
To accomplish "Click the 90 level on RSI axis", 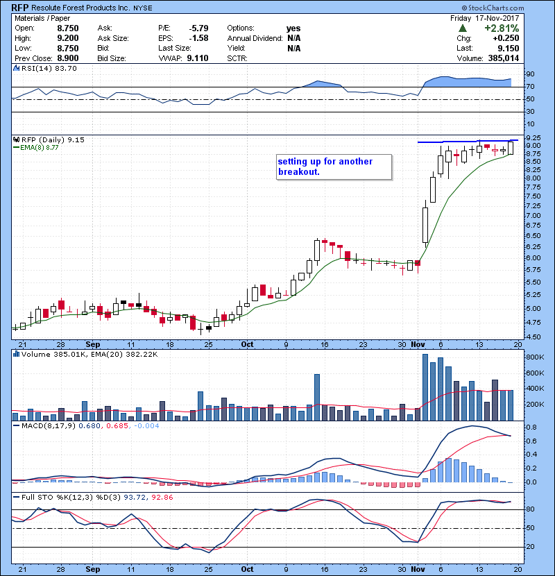I will (531, 74).
